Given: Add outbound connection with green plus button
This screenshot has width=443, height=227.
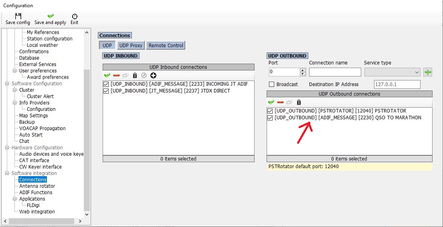Looking at the screenshot, I should pyautogui.click(x=428, y=72).
